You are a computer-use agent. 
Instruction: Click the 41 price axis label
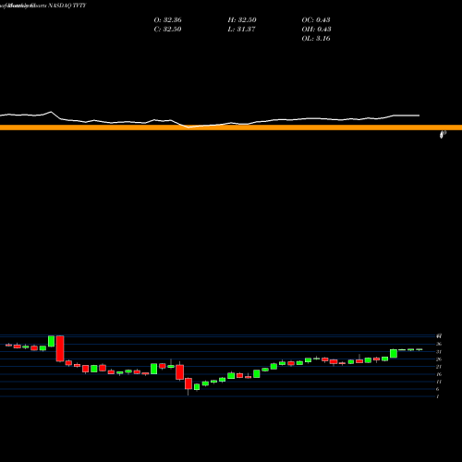[439, 336]
